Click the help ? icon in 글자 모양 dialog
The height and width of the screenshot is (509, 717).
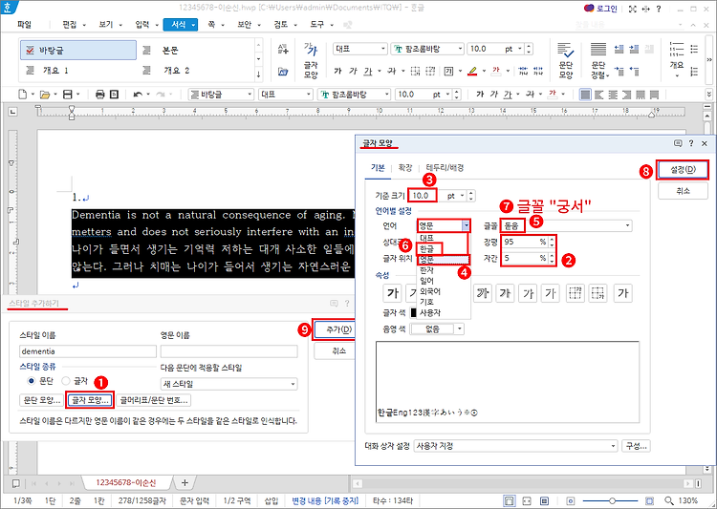(x=691, y=143)
